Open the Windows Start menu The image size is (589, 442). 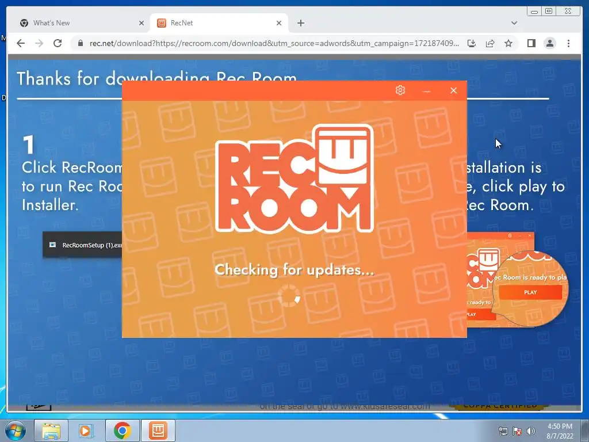click(x=16, y=430)
